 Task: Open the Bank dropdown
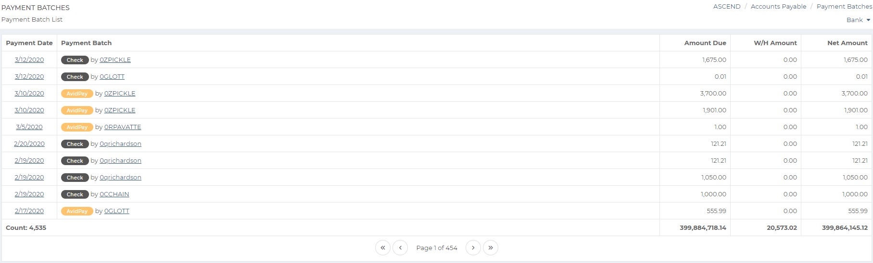(x=858, y=20)
